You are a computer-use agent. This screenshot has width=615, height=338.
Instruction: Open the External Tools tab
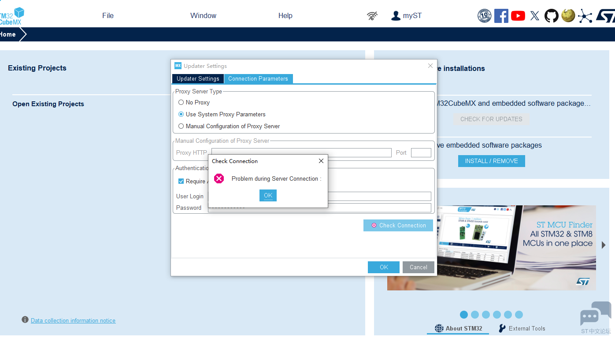tap(522, 328)
